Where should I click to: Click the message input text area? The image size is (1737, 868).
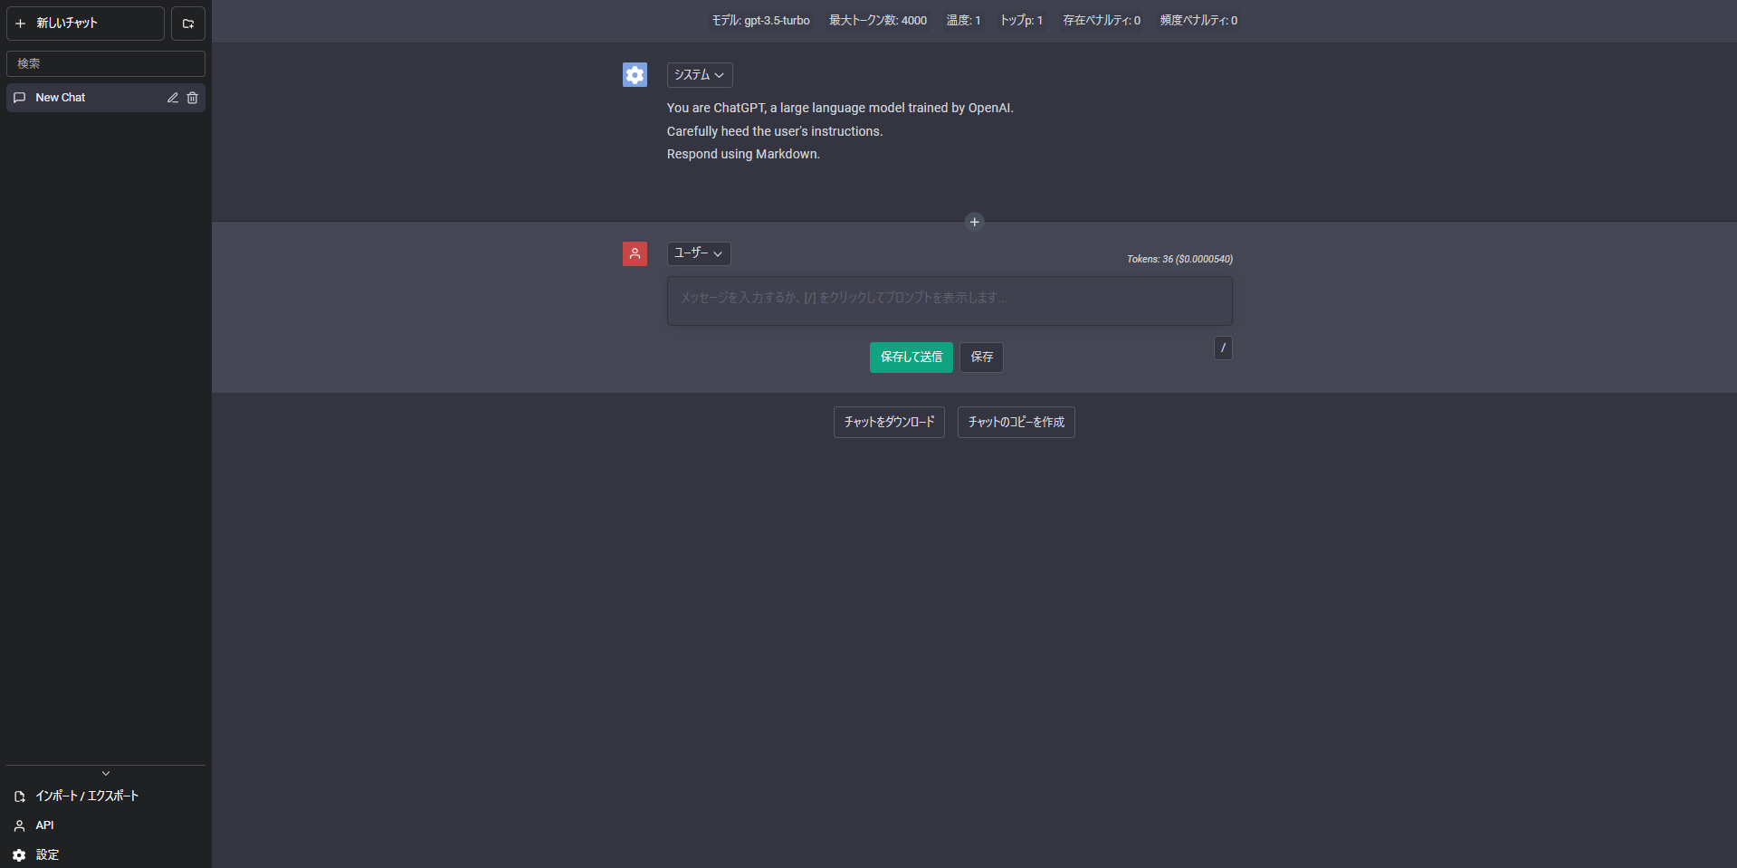click(949, 300)
